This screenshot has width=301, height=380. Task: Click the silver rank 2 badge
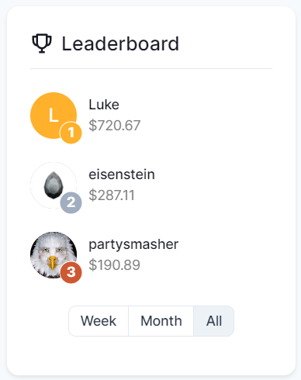pyautogui.click(x=71, y=202)
